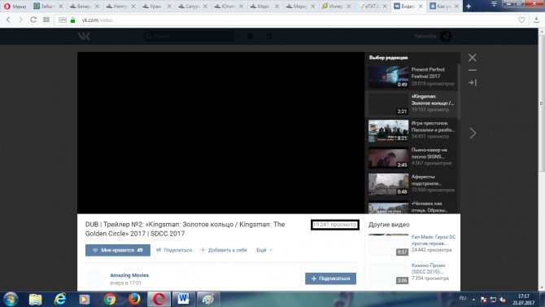The image size is (545, 307).
Task: Go to the next video arrow
Action: (x=473, y=133)
